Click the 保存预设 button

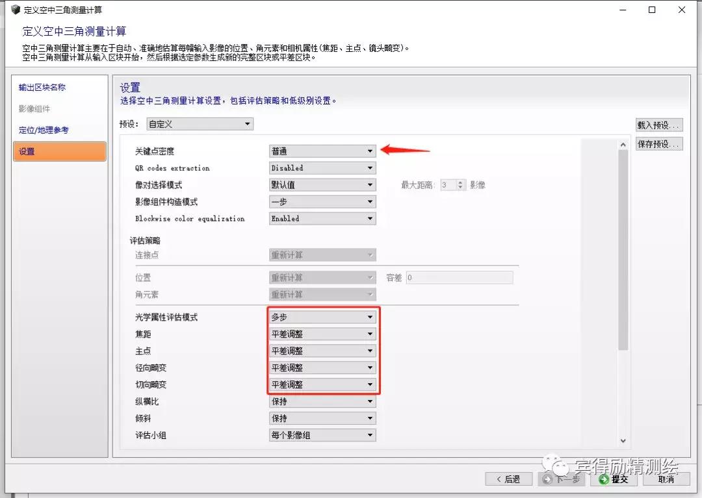(x=658, y=144)
